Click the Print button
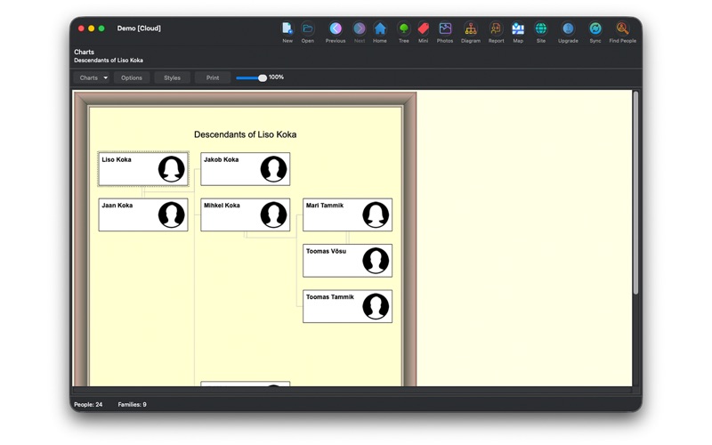The height and width of the screenshot is (445, 712). coord(213,77)
